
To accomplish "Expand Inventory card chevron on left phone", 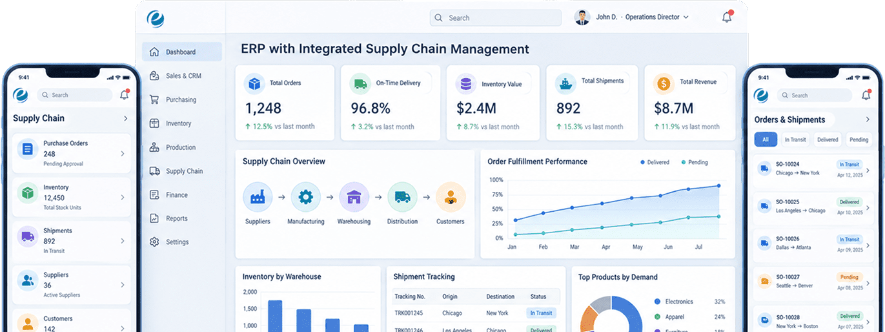I will point(123,197).
